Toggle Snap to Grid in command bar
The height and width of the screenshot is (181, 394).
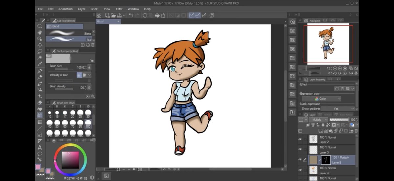click(204, 15)
